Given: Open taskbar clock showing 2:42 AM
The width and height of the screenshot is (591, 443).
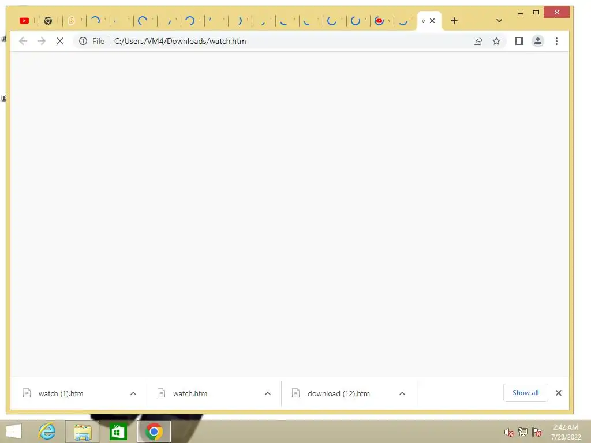Looking at the screenshot, I should [566, 432].
